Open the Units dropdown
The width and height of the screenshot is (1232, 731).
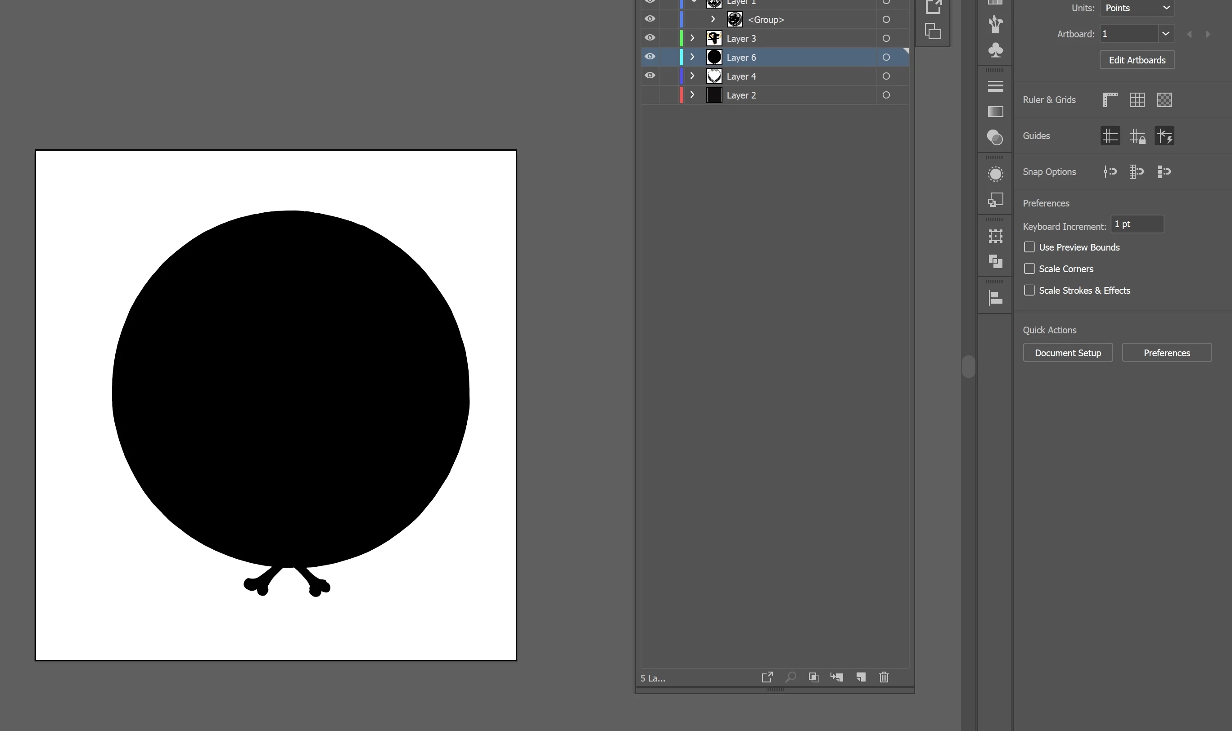(1137, 8)
